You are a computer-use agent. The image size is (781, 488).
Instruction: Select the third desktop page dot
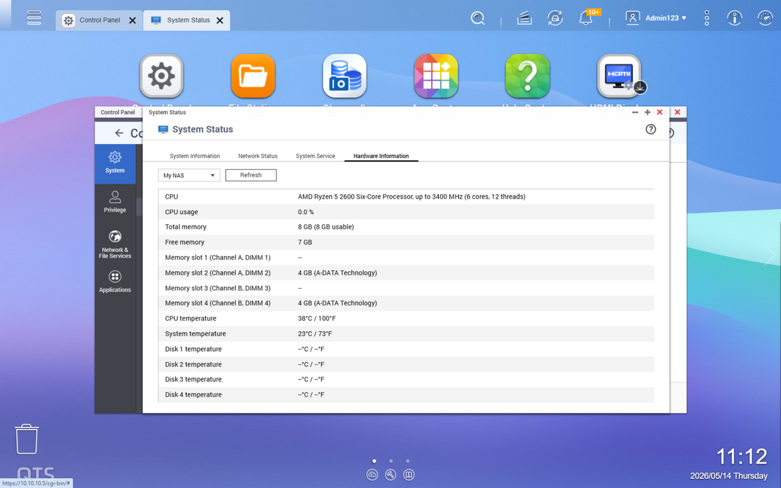coord(408,461)
